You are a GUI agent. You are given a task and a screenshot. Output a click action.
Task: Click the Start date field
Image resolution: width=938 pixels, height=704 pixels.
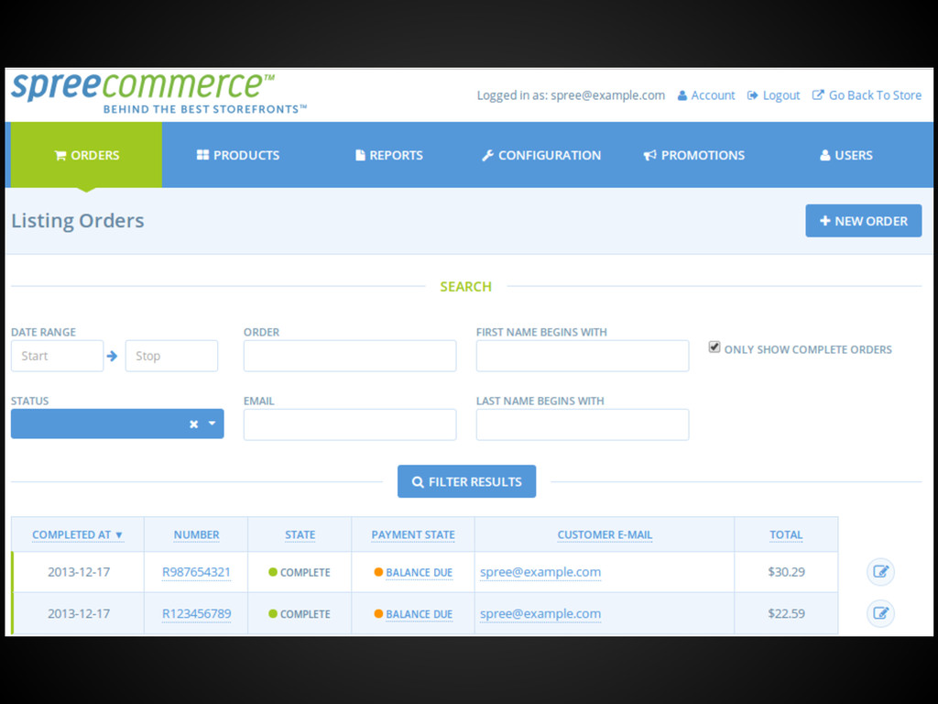(58, 356)
